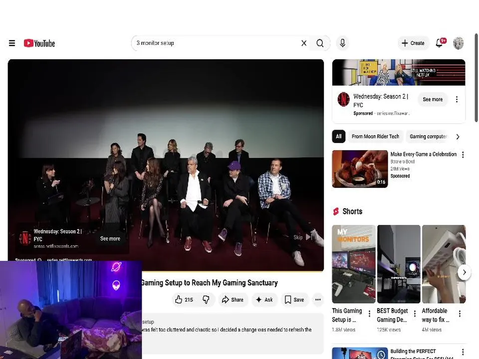
Task: Show more filter chips arrow
Action: point(458,137)
